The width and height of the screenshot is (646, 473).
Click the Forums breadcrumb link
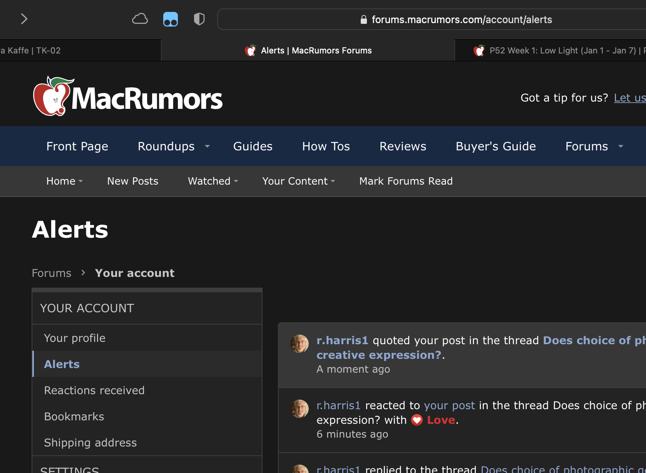click(52, 273)
